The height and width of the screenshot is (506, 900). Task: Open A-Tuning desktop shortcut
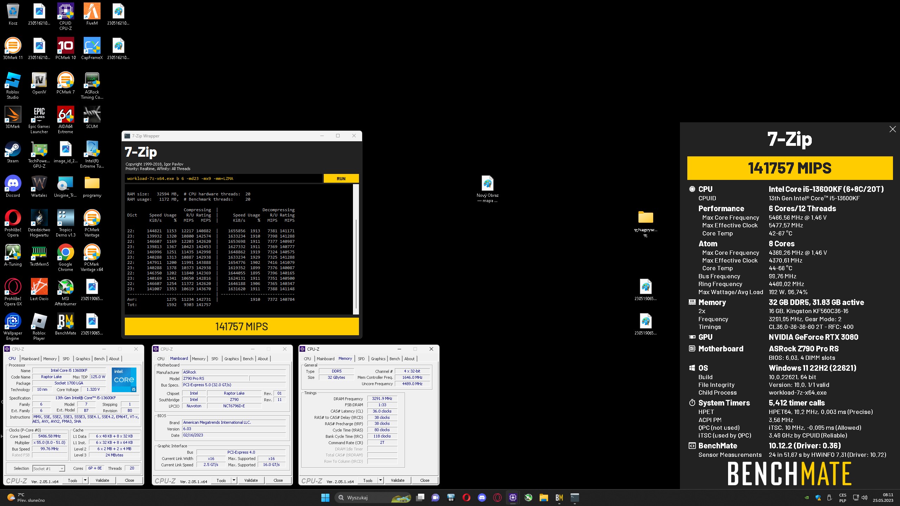(x=13, y=255)
